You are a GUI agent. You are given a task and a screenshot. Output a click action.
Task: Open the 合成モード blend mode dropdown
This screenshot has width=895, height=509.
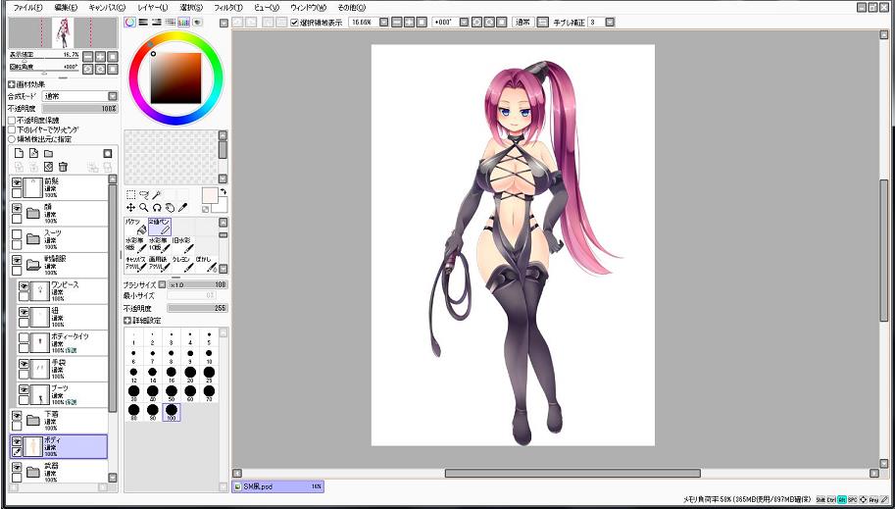(x=112, y=96)
